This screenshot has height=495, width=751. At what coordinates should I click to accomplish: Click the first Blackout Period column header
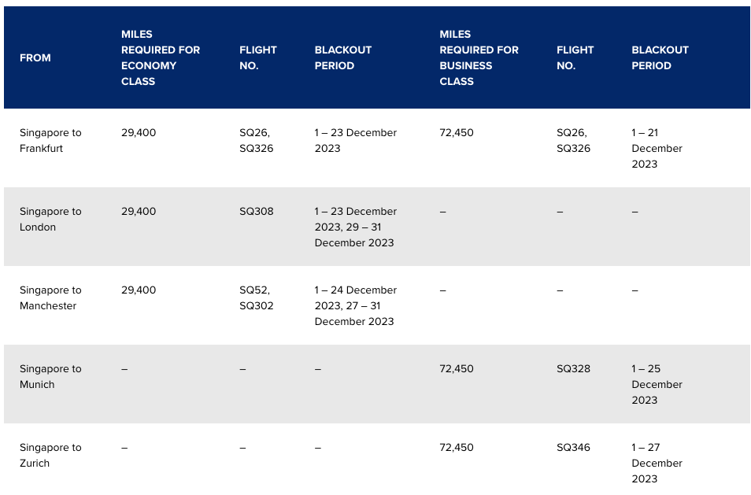click(x=343, y=58)
